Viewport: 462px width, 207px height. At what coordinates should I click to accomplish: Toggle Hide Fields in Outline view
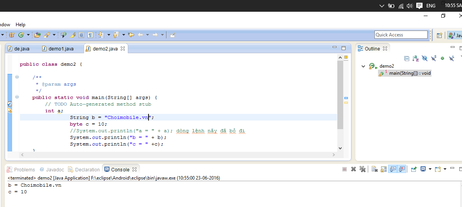coord(424,58)
